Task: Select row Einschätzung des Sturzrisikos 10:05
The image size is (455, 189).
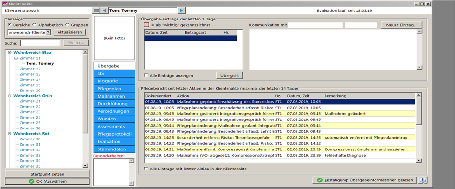Action: (279, 101)
